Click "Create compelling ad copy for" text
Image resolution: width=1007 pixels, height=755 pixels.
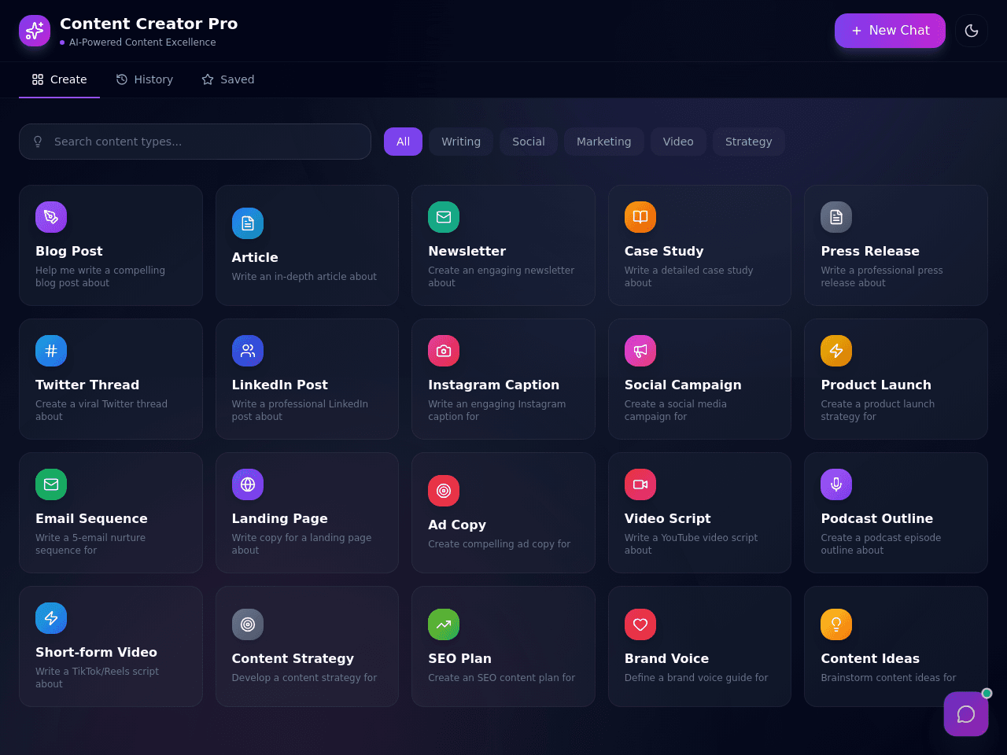(x=500, y=544)
